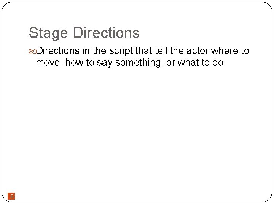Viewport: 274px width, 205px height.
Task: Click the orange slide number 6 badge
Action: click(12, 196)
